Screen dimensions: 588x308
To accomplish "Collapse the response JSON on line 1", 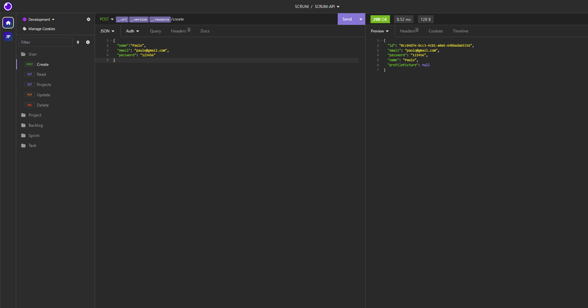I will tap(381, 41).
